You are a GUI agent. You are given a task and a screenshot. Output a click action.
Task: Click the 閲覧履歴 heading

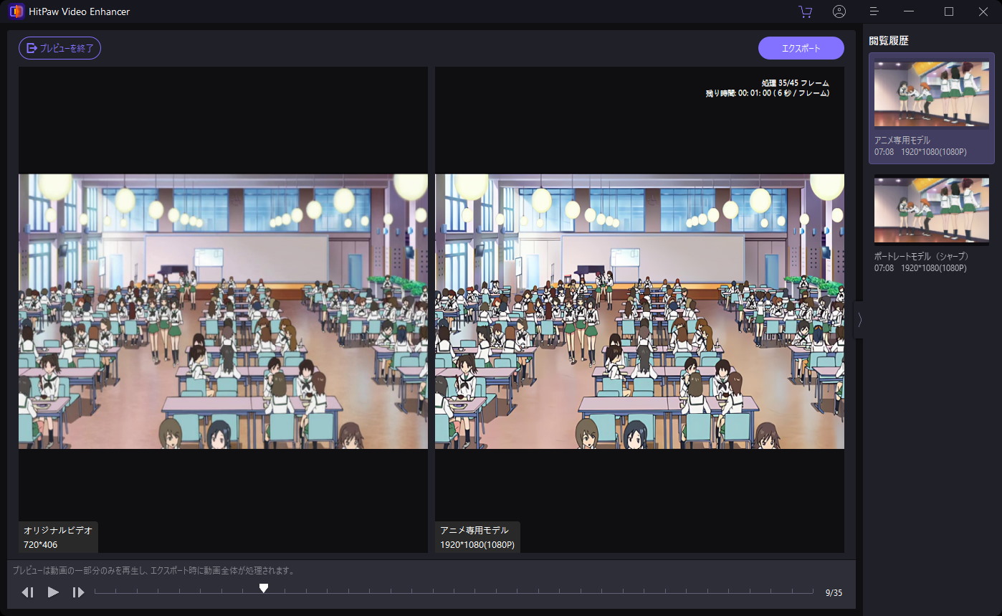pyautogui.click(x=889, y=41)
